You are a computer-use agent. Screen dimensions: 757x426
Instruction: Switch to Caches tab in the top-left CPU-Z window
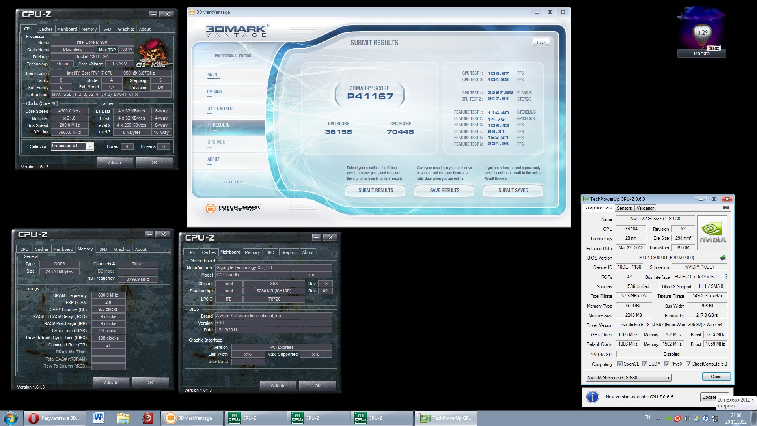pos(45,29)
